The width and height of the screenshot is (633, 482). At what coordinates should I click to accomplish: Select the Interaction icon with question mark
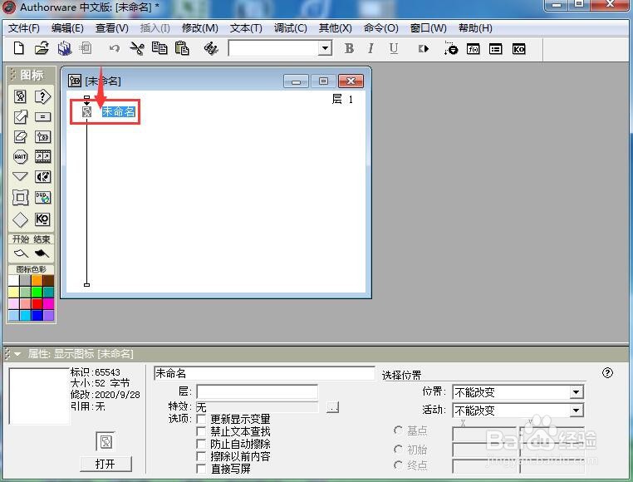(42, 96)
